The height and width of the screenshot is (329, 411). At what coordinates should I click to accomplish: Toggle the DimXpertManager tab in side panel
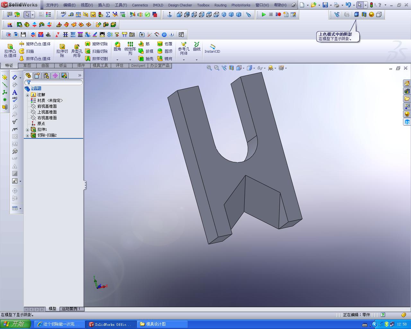coord(55,76)
